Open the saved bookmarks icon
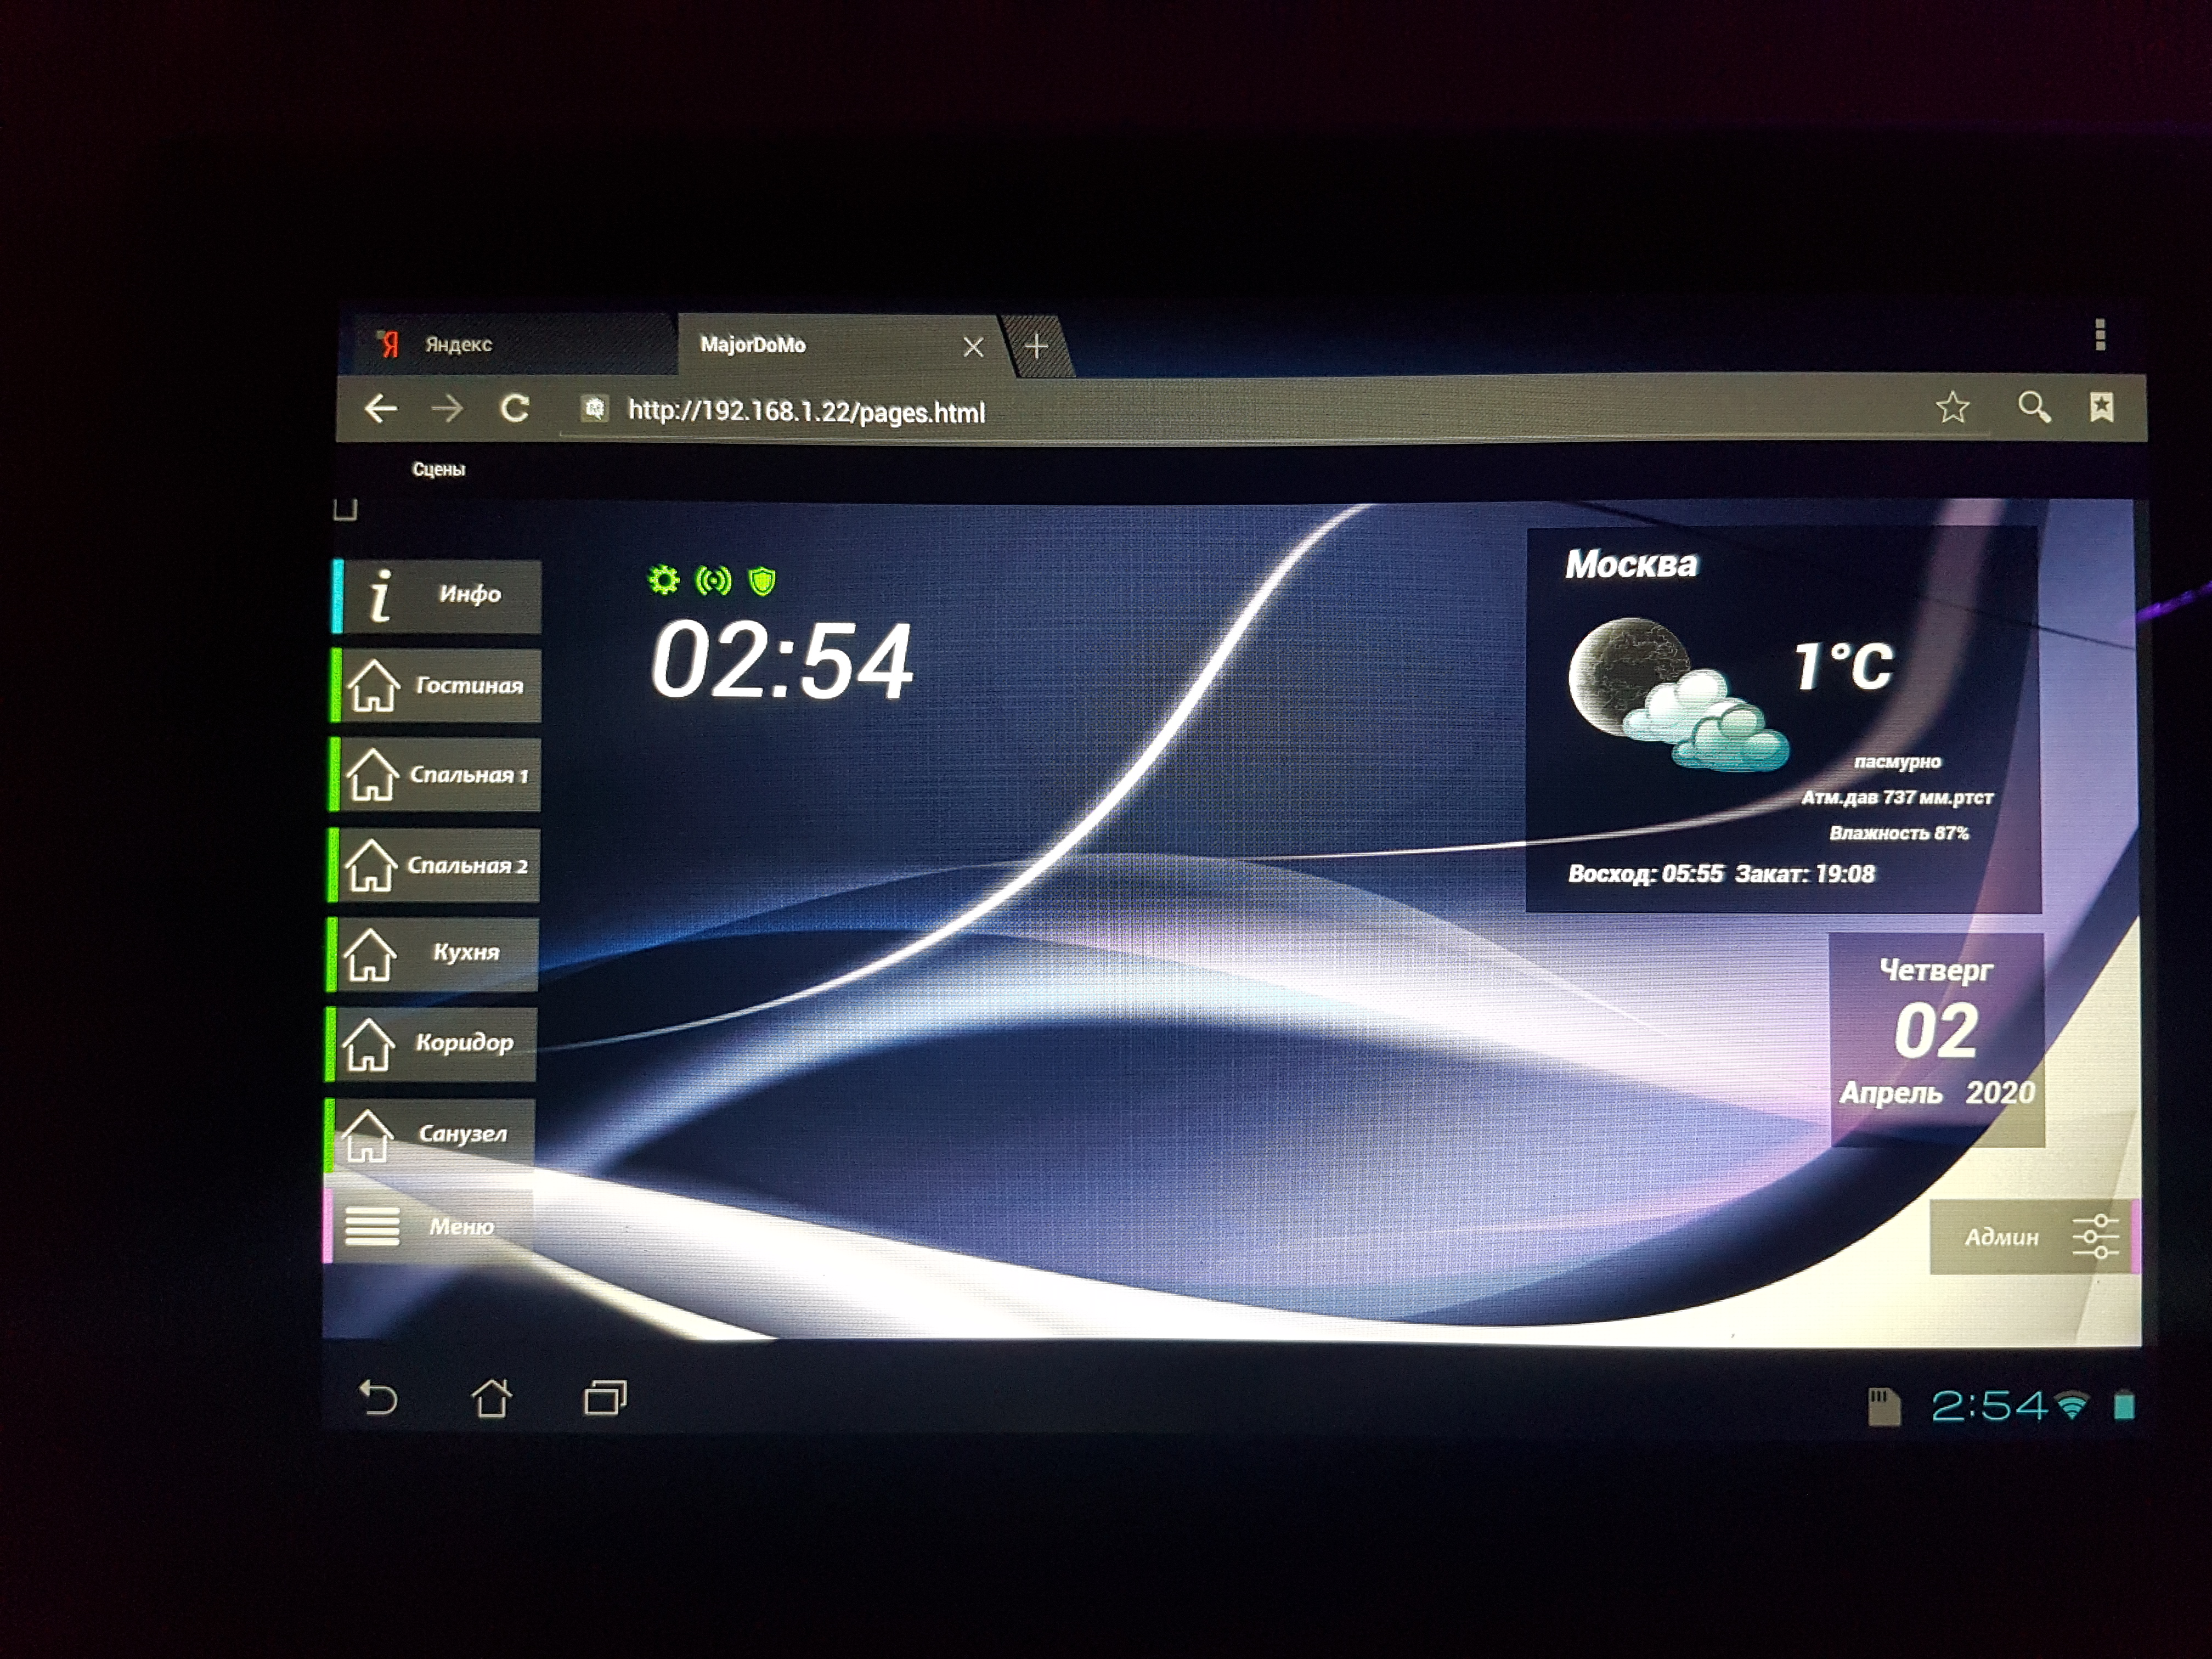Viewport: 2212px width, 1659px height. [x=2101, y=406]
